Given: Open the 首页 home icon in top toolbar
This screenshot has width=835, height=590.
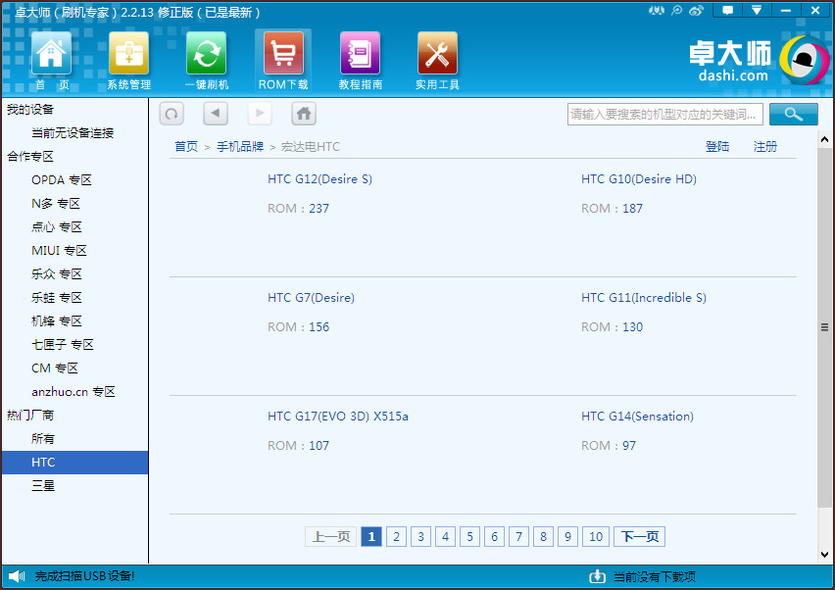Looking at the screenshot, I should coord(51,60).
